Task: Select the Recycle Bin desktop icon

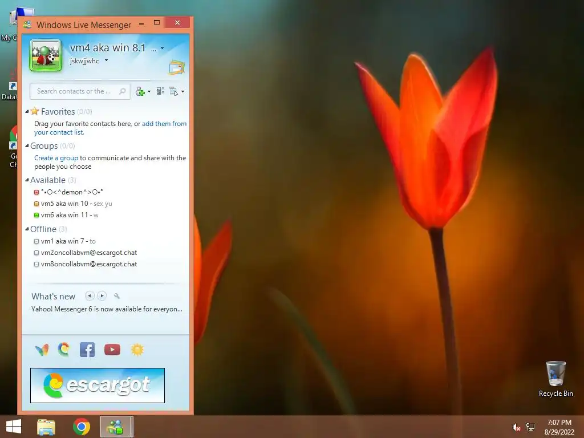Action: tap(555, 379)
